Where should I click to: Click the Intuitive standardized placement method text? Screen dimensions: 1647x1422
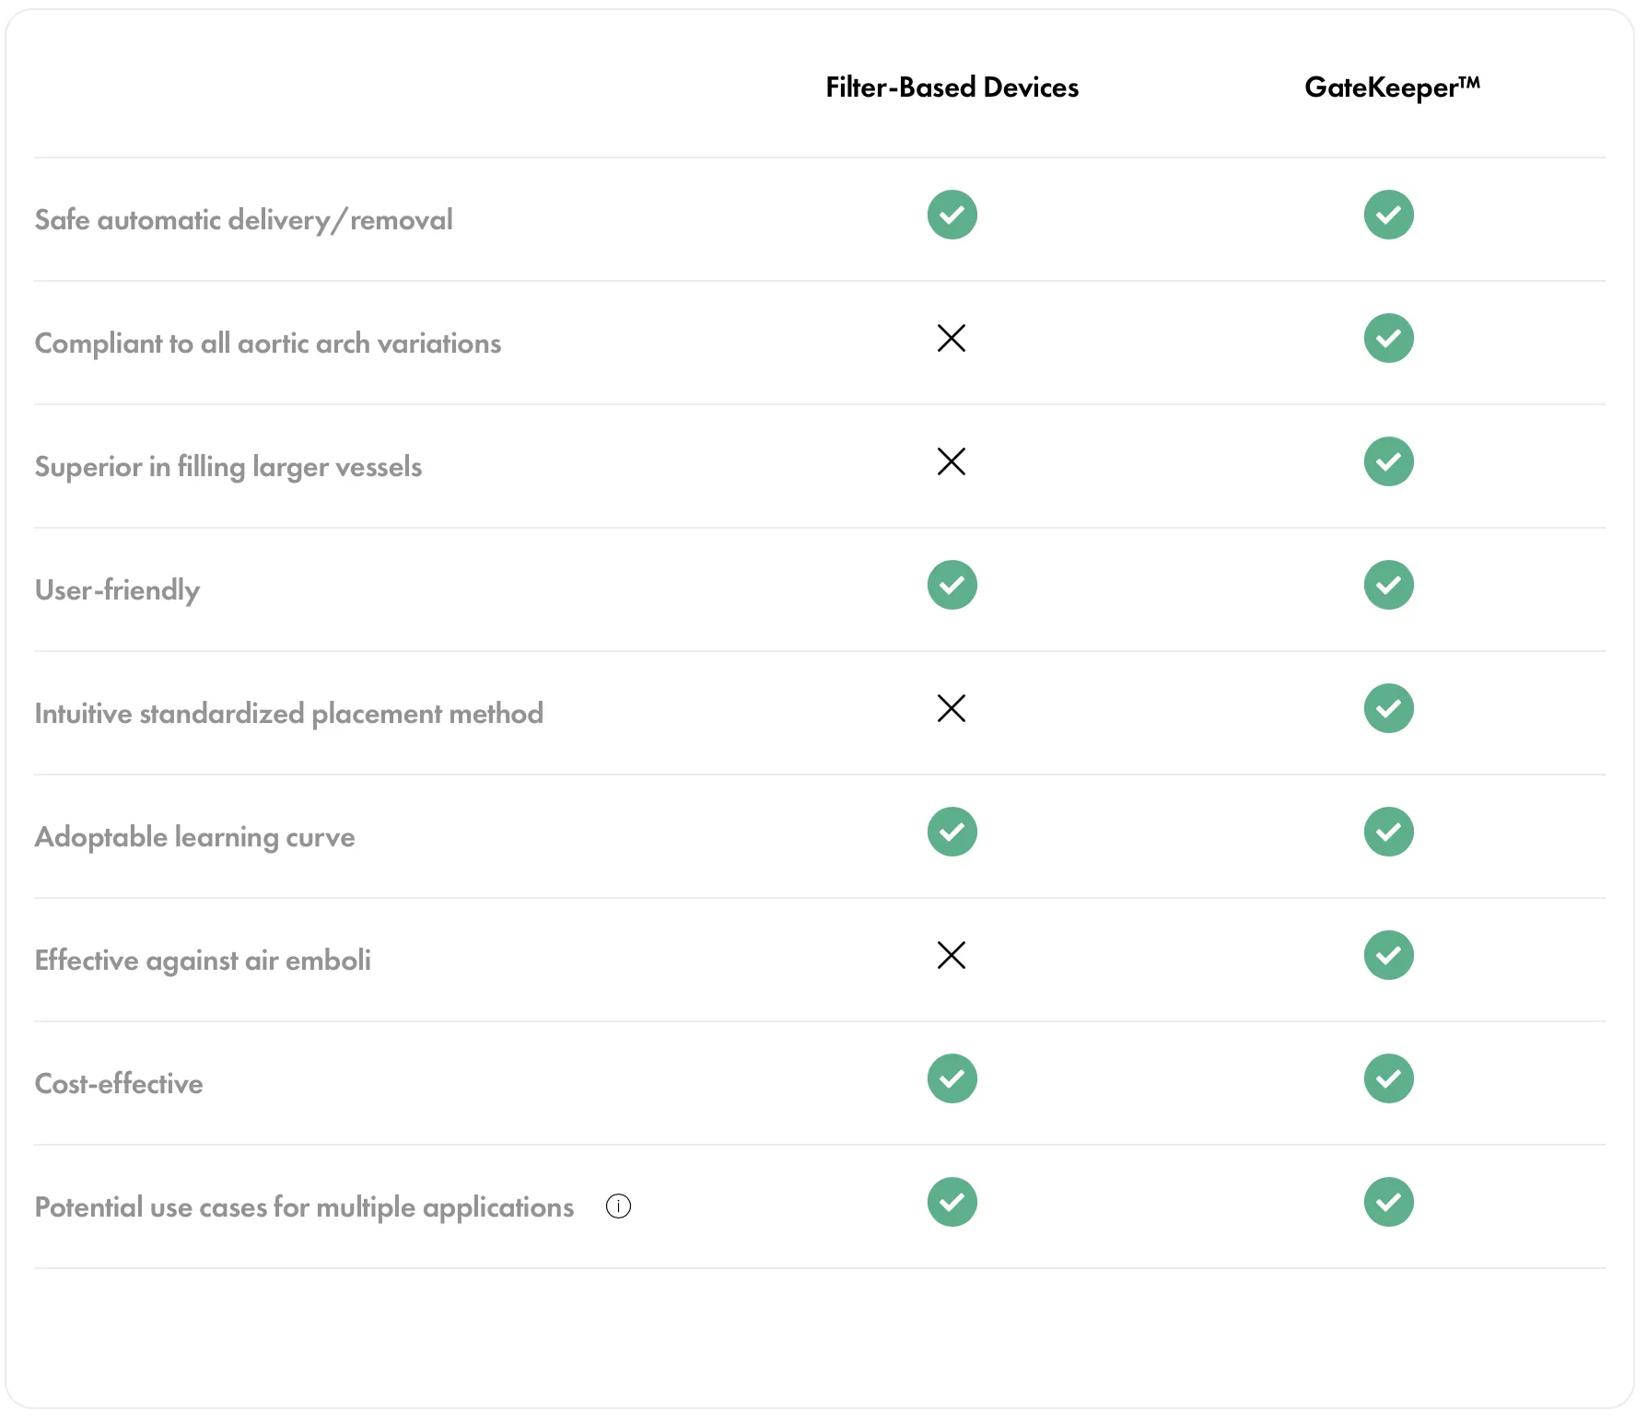click(288, 714)
